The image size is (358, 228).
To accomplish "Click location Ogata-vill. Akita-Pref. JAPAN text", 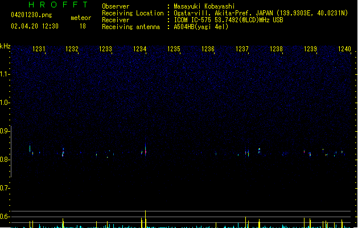I will 223,13.
